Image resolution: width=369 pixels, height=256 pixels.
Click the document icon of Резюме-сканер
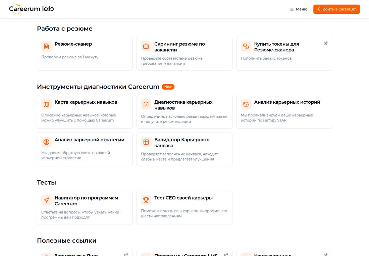[46, 46]
